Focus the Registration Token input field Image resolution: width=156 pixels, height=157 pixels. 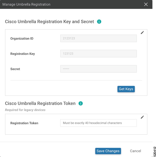[x=99, y=123]
